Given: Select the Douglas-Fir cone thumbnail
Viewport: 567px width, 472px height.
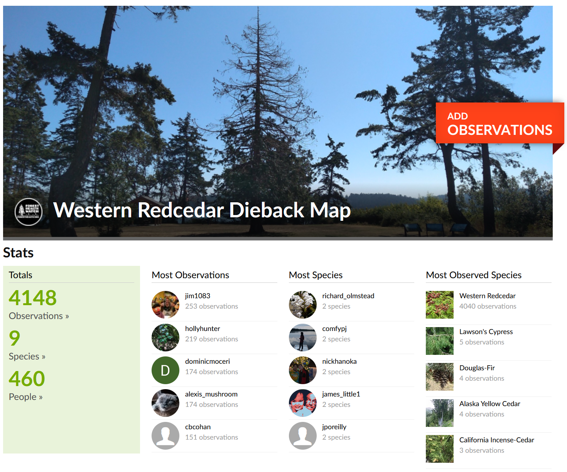Looking at the screenshot, I should pos(439,376).
